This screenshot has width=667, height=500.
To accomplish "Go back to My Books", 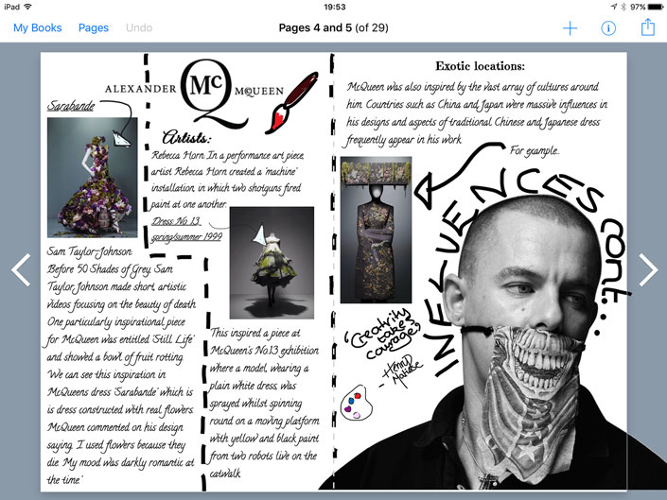I will coord(38,28).
